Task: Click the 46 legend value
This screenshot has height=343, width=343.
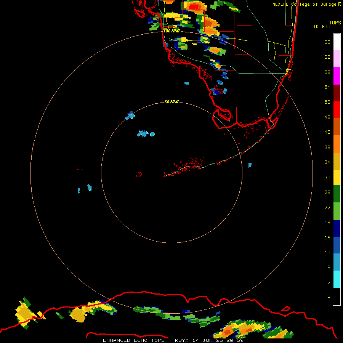Action: pos(327,117)
